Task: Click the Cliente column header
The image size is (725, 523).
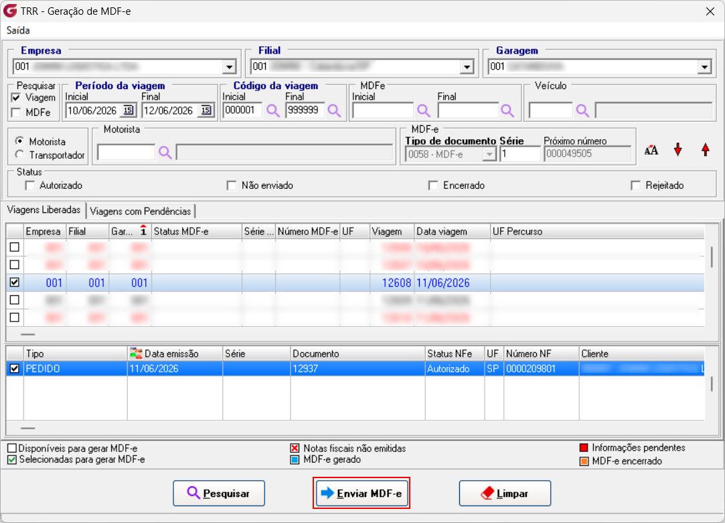Action: coord(642,354)
